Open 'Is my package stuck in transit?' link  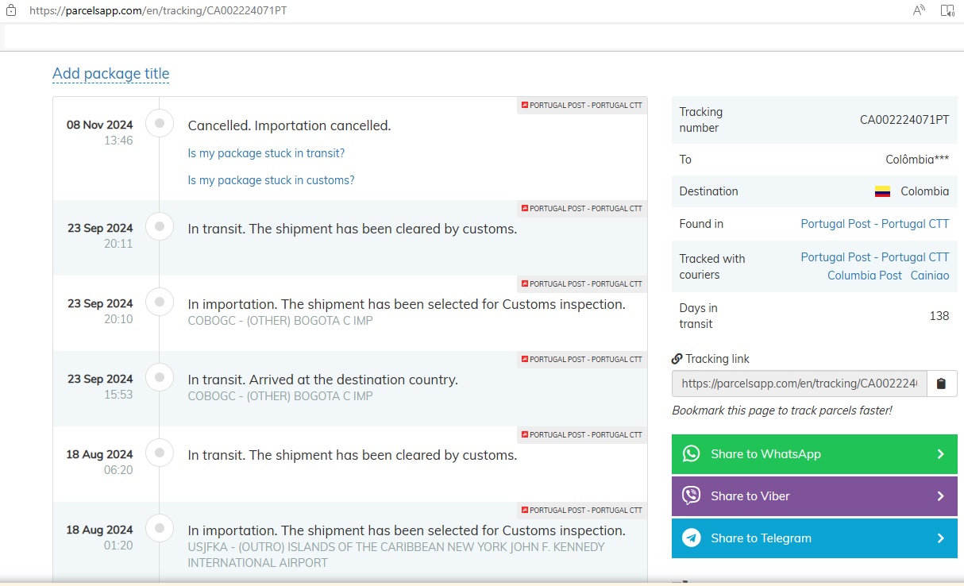point(266,153)
